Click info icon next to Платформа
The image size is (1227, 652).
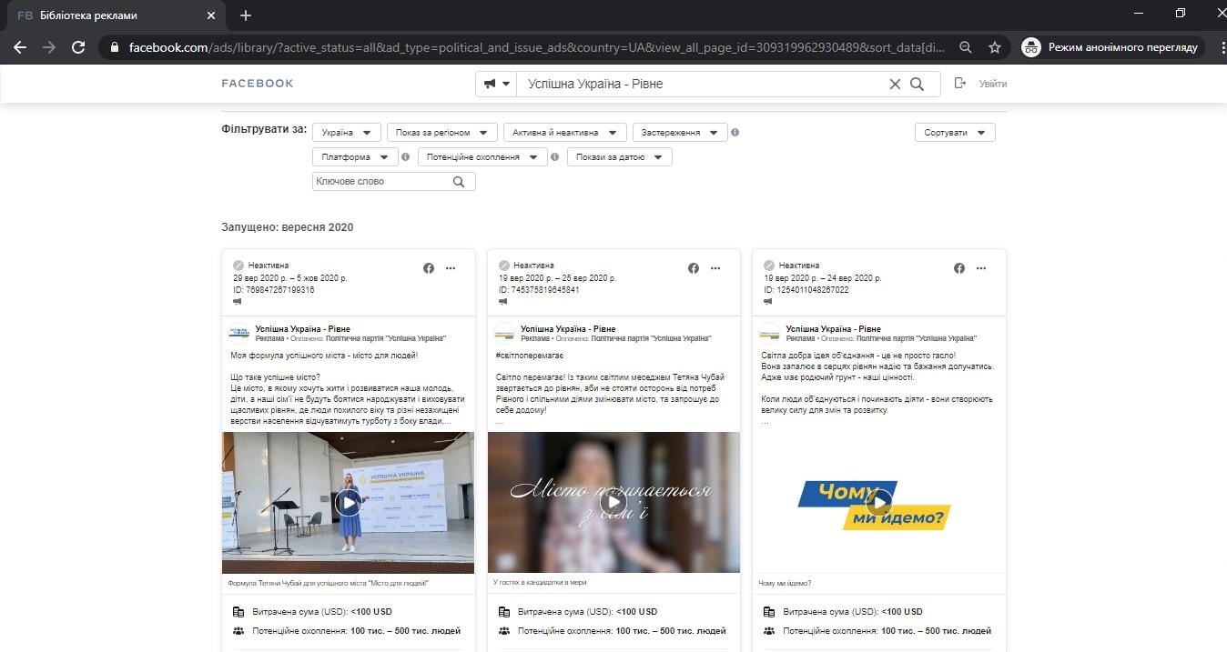406,157
